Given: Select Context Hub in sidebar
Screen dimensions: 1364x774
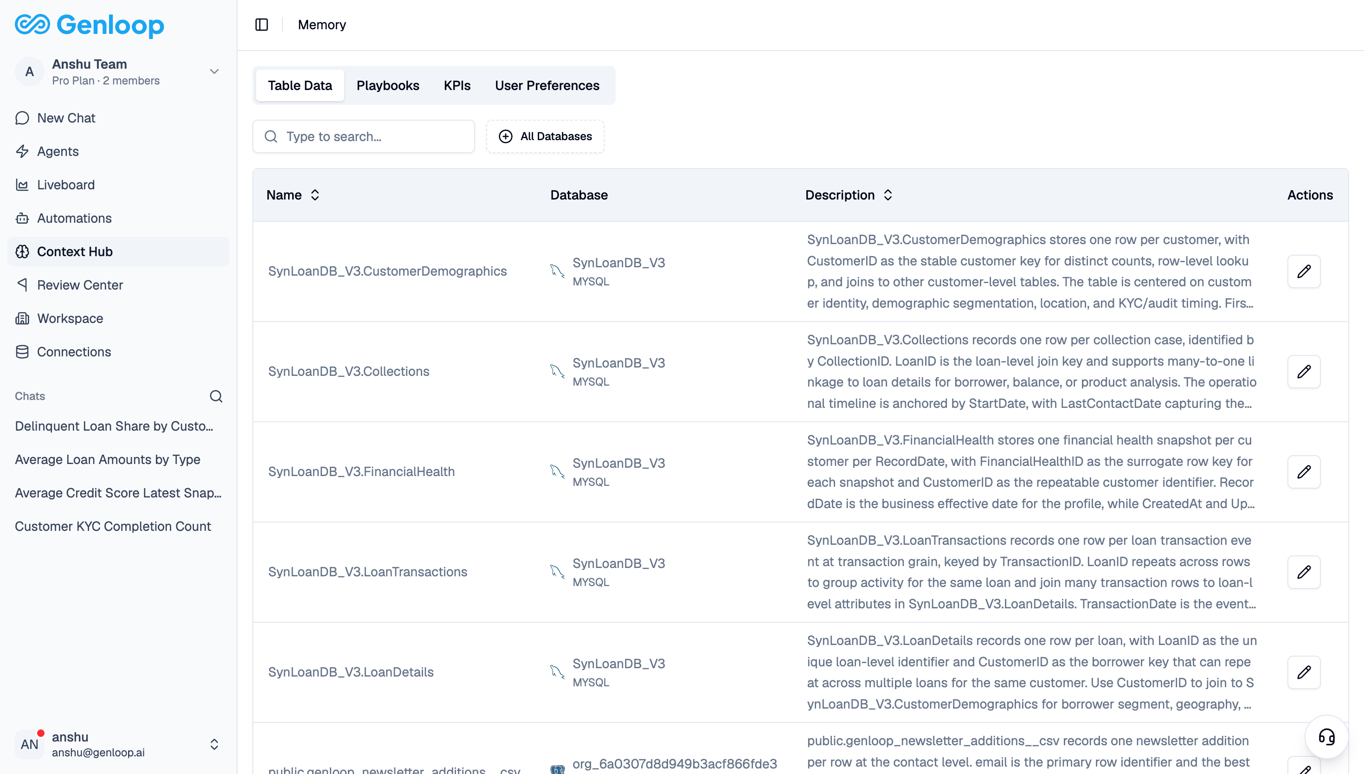Looking at the screenshot, I should 118,252.
